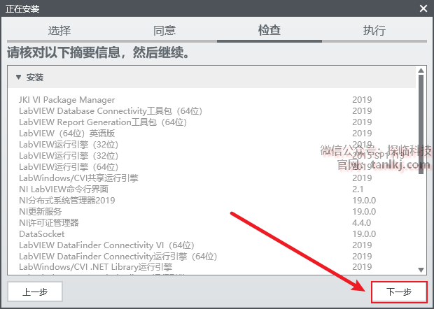The image size is (434, 309).
Task: Select the DataSocket row
Action: coord(211,233)
